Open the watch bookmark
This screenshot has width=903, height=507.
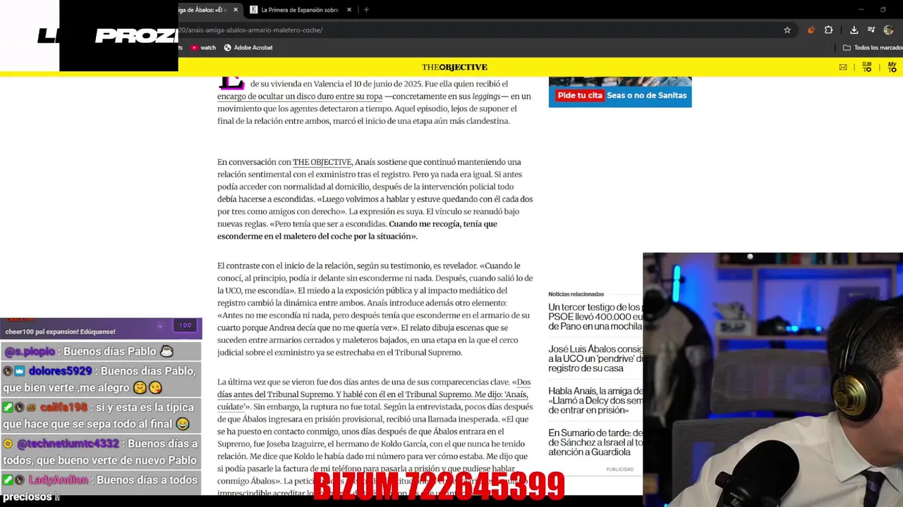[202, 48]
